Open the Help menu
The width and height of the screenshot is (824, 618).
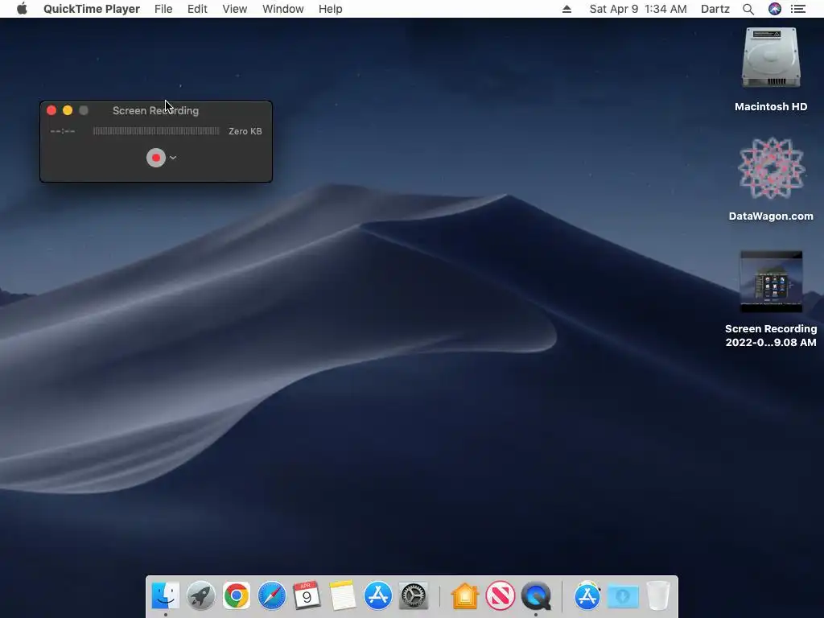click(330, 9)
